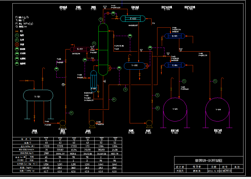Click the viscosity cell reading 42.7
251x179 pixels.
[x=46, y=171]
